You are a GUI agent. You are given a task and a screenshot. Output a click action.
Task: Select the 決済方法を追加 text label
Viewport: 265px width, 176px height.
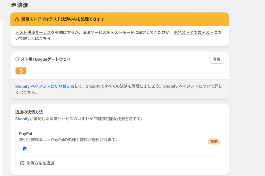click(x=40, y=163)
